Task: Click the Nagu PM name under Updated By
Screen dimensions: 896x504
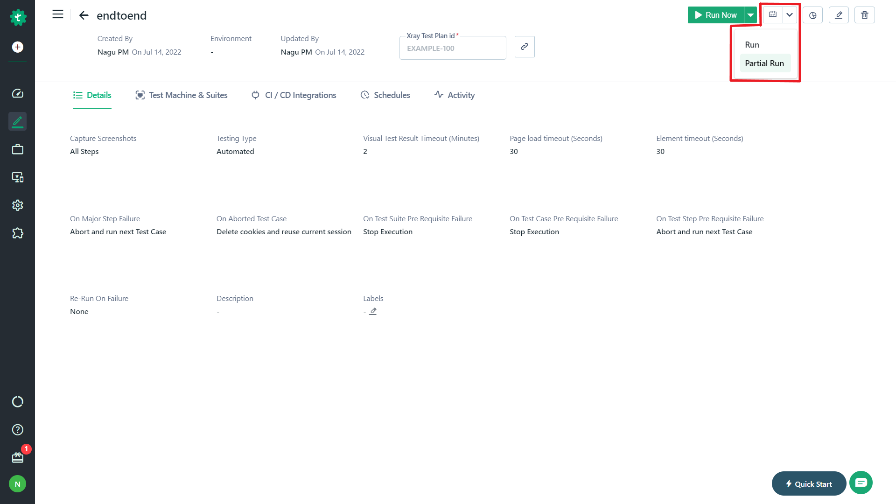Action: tap(296, 52)
